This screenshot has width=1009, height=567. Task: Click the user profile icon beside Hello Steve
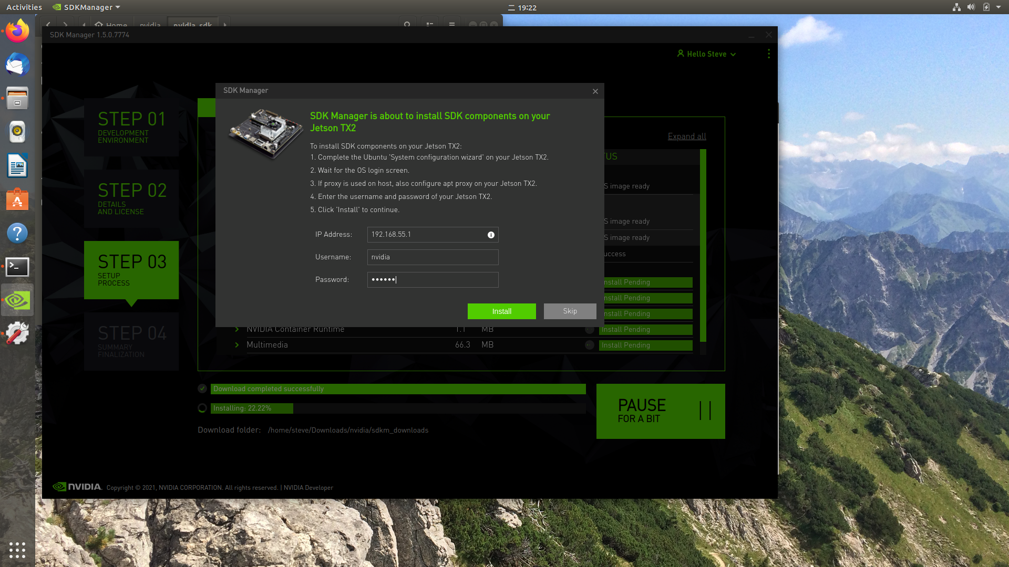pos(681,54)
